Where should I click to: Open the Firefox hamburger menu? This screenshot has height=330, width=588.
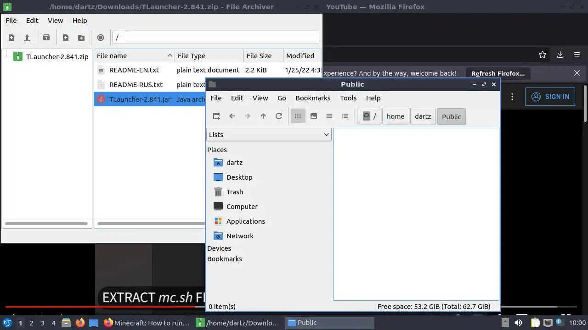point(577,55)
